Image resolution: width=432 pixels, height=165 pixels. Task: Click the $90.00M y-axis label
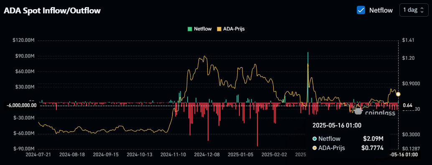click(25, 56)
